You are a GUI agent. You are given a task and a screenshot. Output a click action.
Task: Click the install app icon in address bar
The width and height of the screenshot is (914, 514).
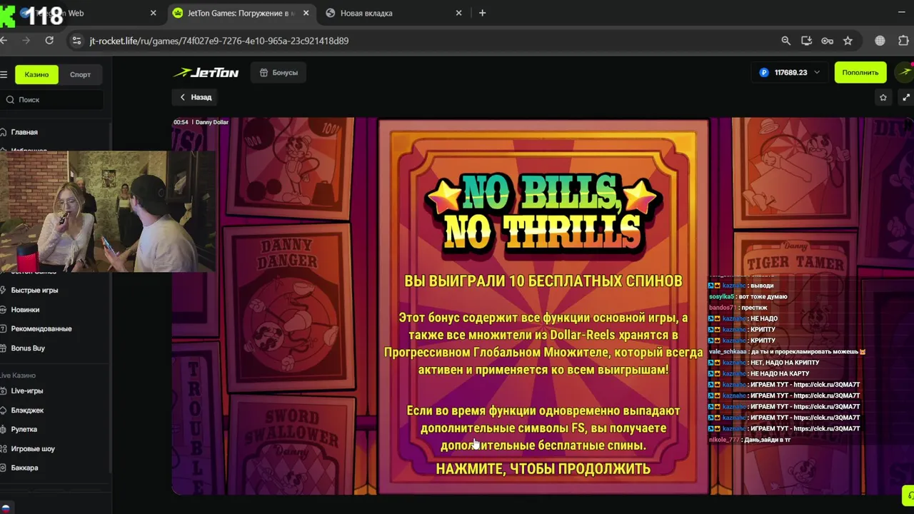[806, 41]
